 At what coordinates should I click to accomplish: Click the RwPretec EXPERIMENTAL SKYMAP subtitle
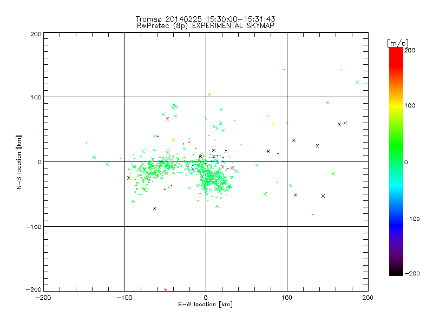coord(206,26)
